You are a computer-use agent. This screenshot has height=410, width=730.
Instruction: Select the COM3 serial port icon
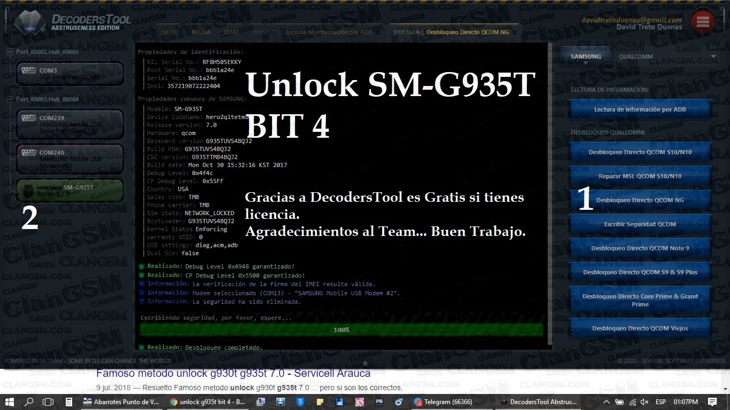28,70
